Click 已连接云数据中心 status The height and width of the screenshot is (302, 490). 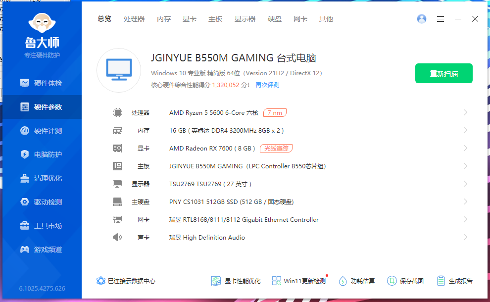pyautogui.click(x=126, y=281)
